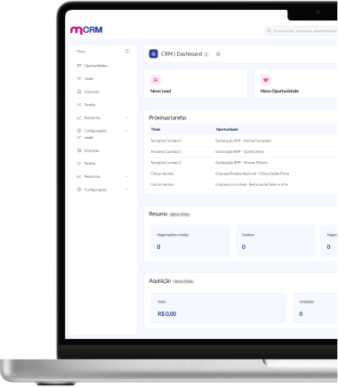Collapse the sidebar using the Menu panel icon
The width and height of the screenshot is (338, 387).
(x=128, y=52)
